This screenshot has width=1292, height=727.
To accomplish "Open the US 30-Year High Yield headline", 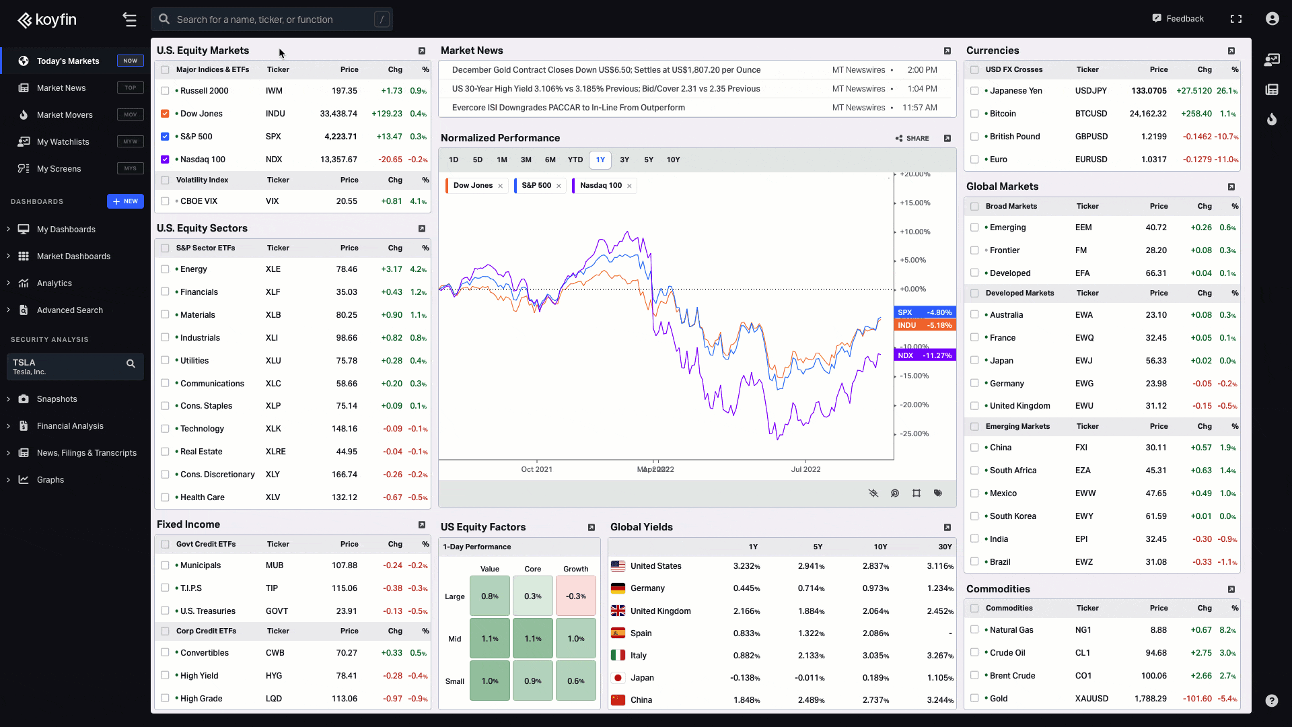I will [x=606, y=89].
